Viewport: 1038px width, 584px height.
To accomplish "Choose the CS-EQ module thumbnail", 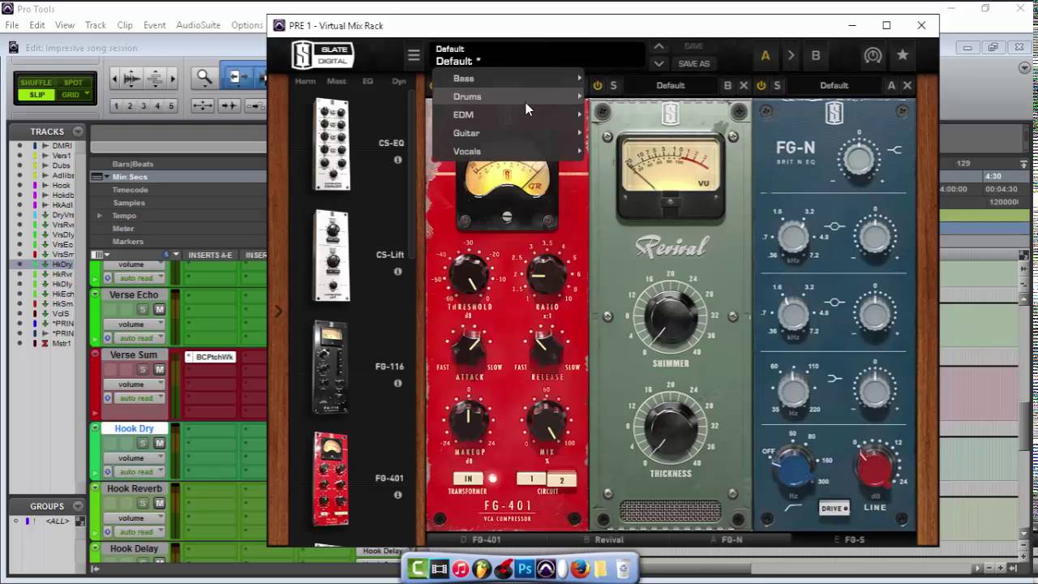I will coord(332,144).
